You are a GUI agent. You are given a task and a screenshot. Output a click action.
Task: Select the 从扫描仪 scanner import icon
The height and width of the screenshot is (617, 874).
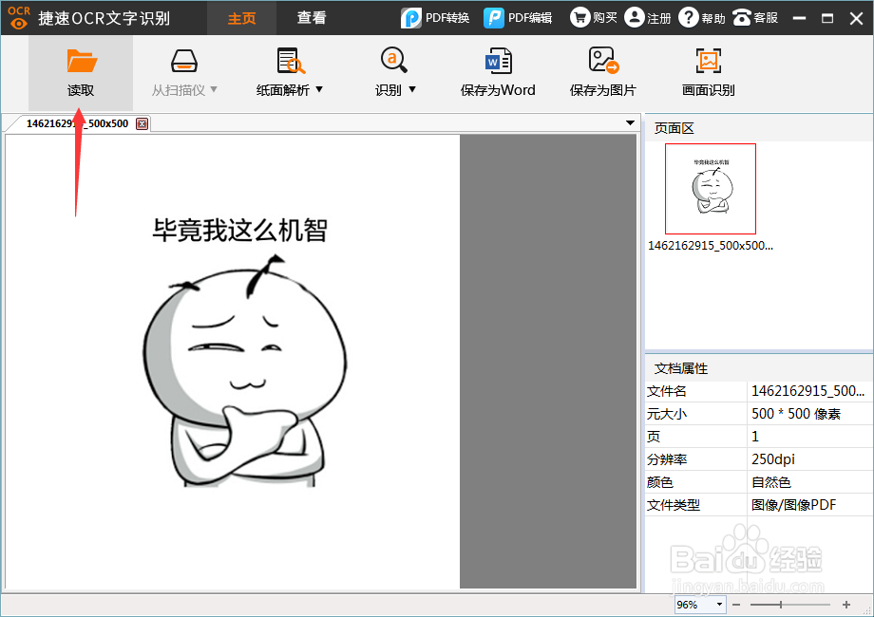[x=183, y=71]
